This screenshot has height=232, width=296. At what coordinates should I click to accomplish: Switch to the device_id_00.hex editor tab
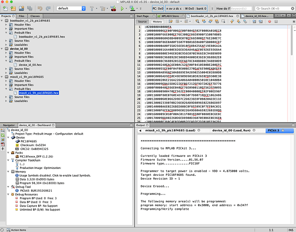(x=257, y=16)
